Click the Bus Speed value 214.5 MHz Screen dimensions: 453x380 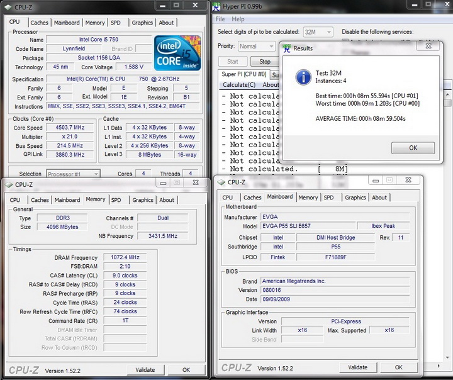70,145
